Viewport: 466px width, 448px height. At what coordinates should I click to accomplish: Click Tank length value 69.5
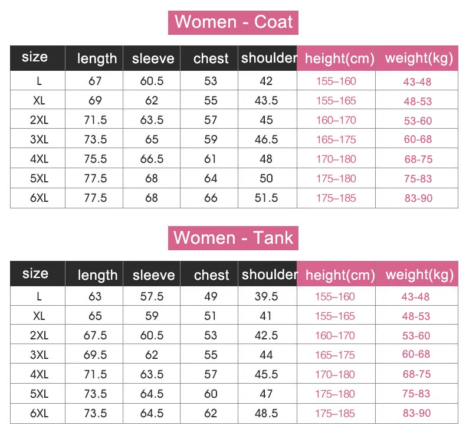pos(96,355)
